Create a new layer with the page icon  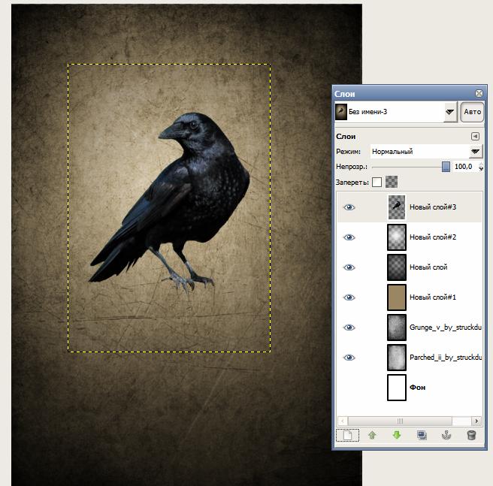tap(347, 436)
